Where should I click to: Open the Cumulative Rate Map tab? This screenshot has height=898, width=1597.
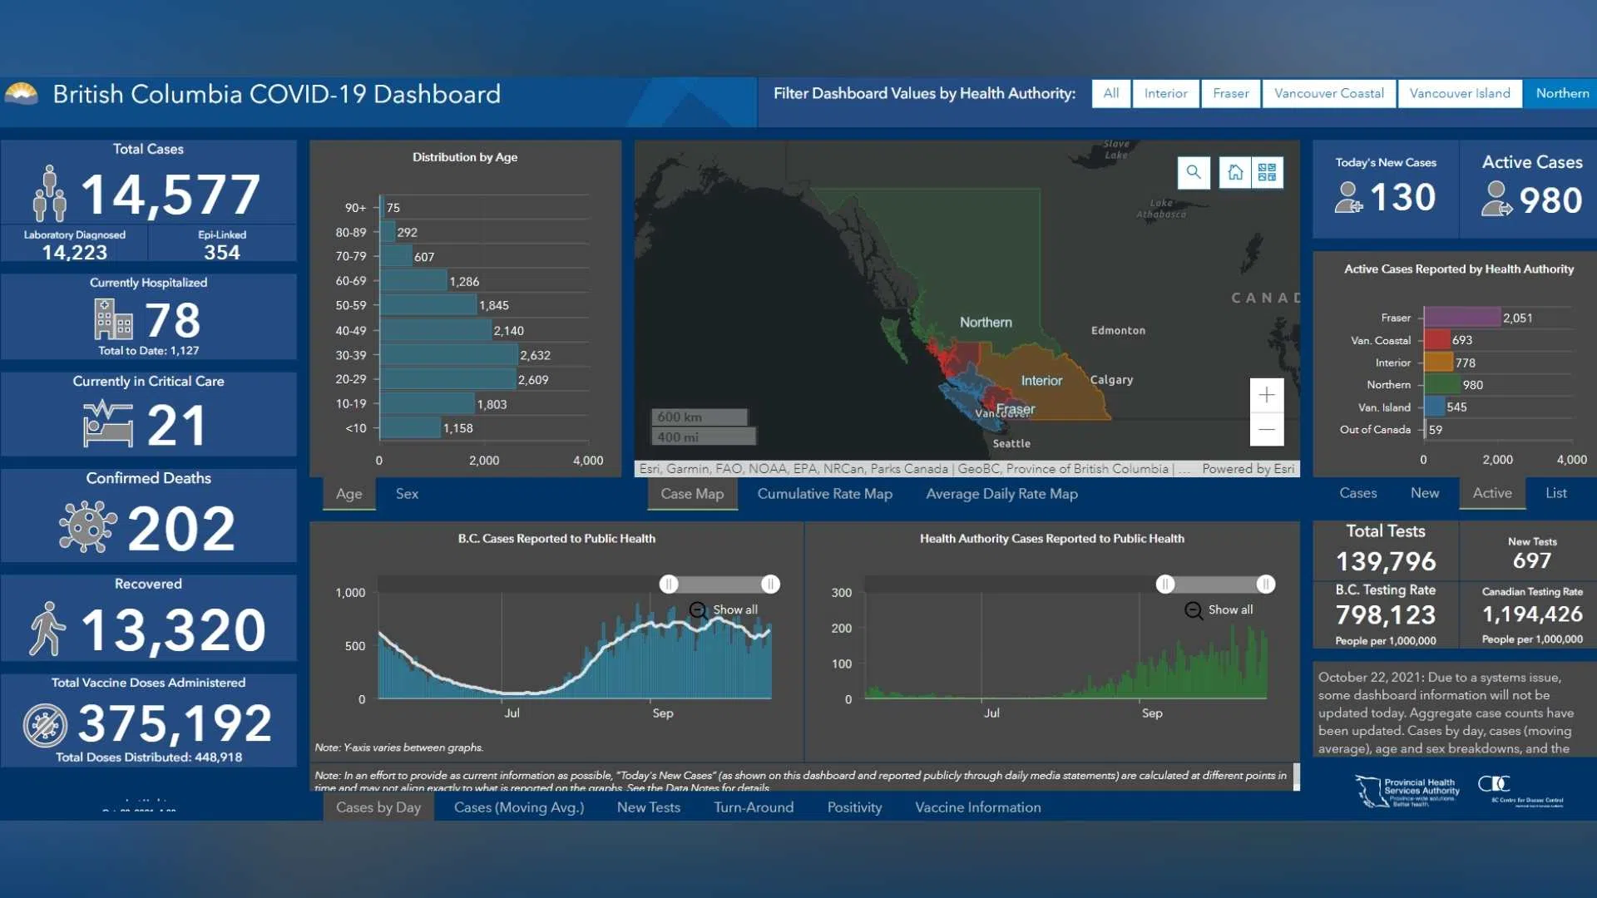point(824,494)
